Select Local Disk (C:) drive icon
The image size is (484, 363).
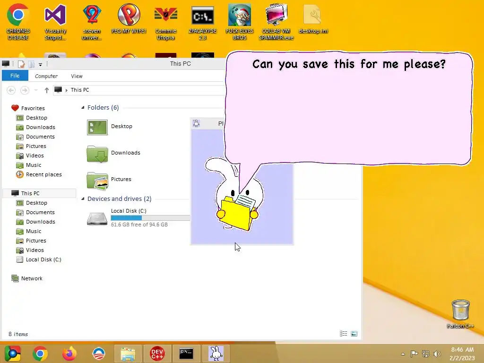[x=97, y=218]
